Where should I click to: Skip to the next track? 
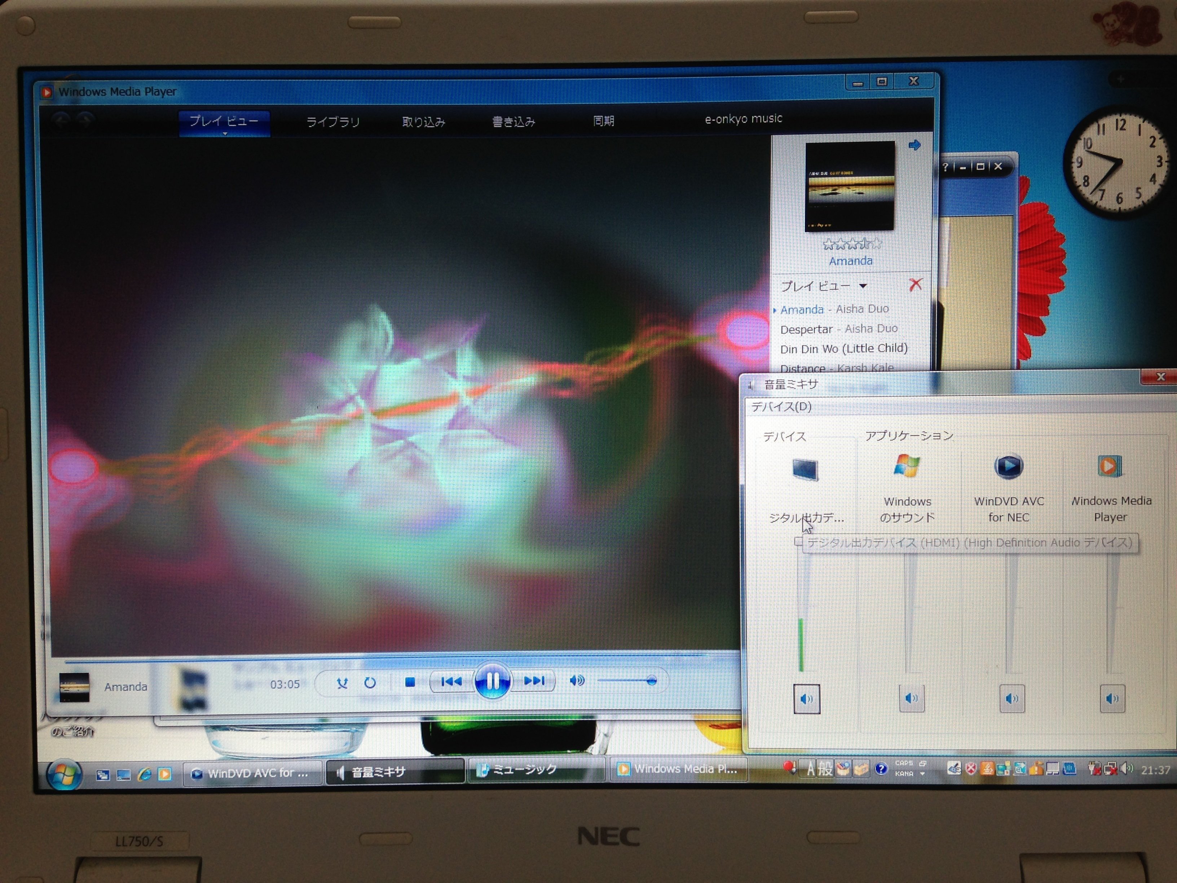tap(534, 681)
